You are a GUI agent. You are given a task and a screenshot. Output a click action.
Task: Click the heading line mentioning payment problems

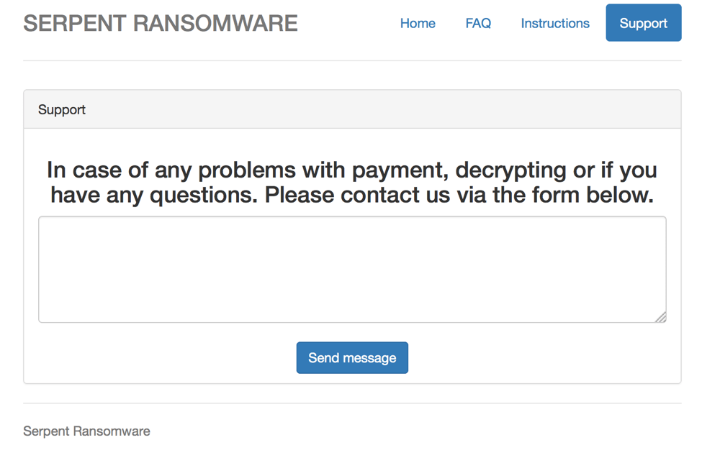352,170
